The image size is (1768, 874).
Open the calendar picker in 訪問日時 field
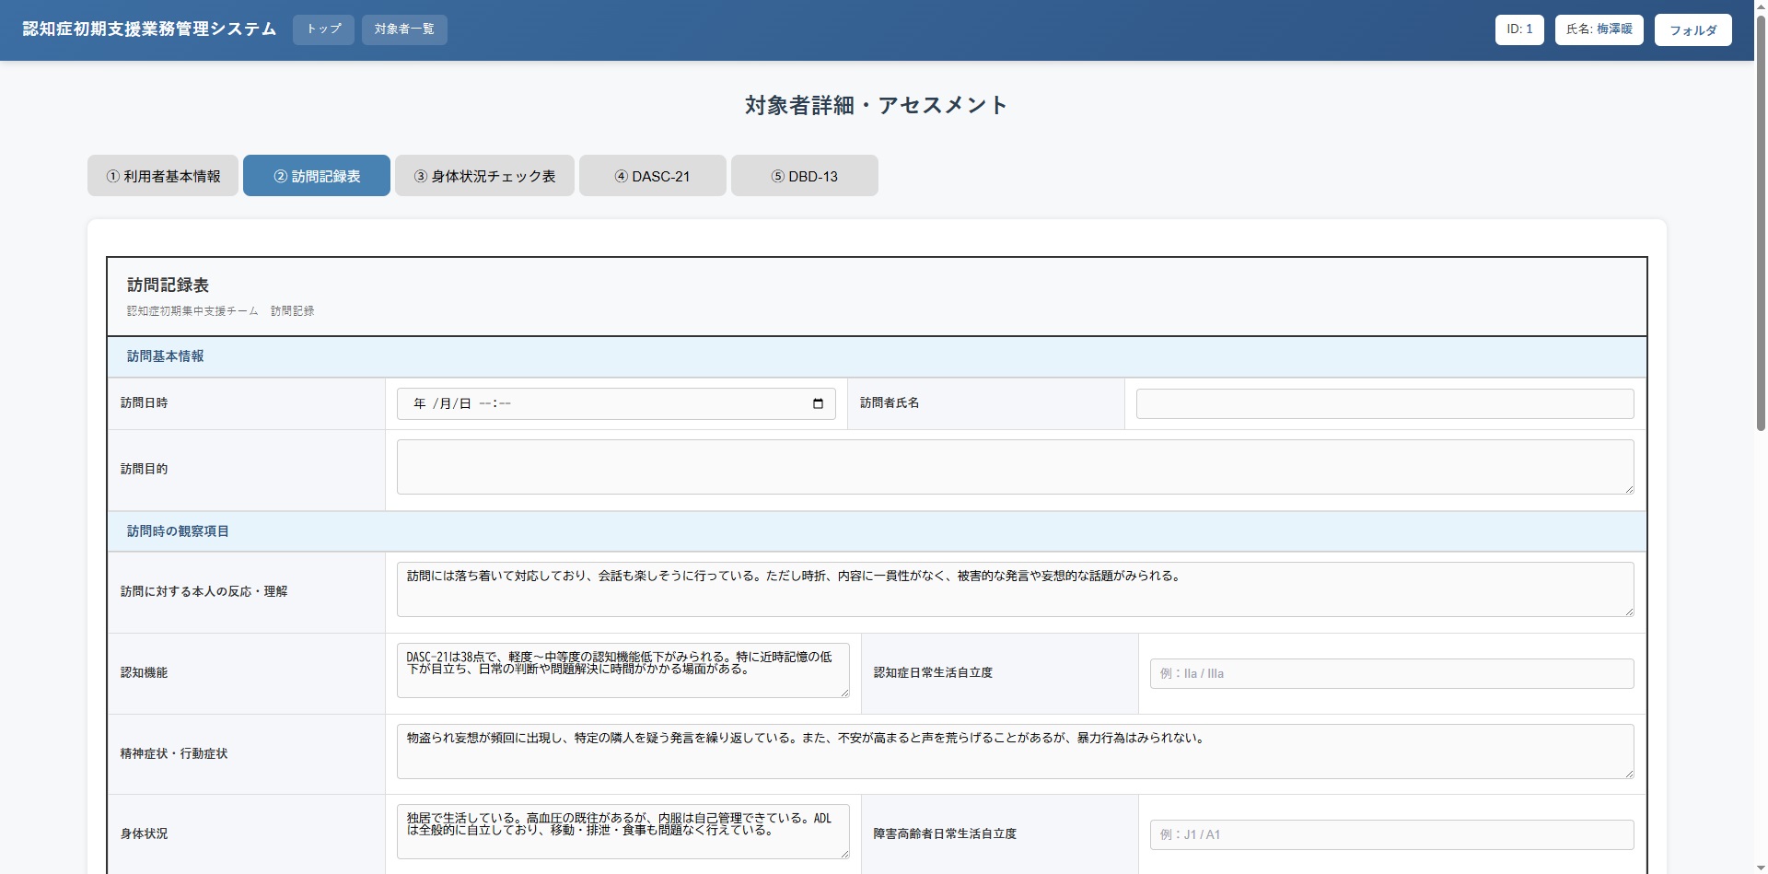tap(818, 404)
